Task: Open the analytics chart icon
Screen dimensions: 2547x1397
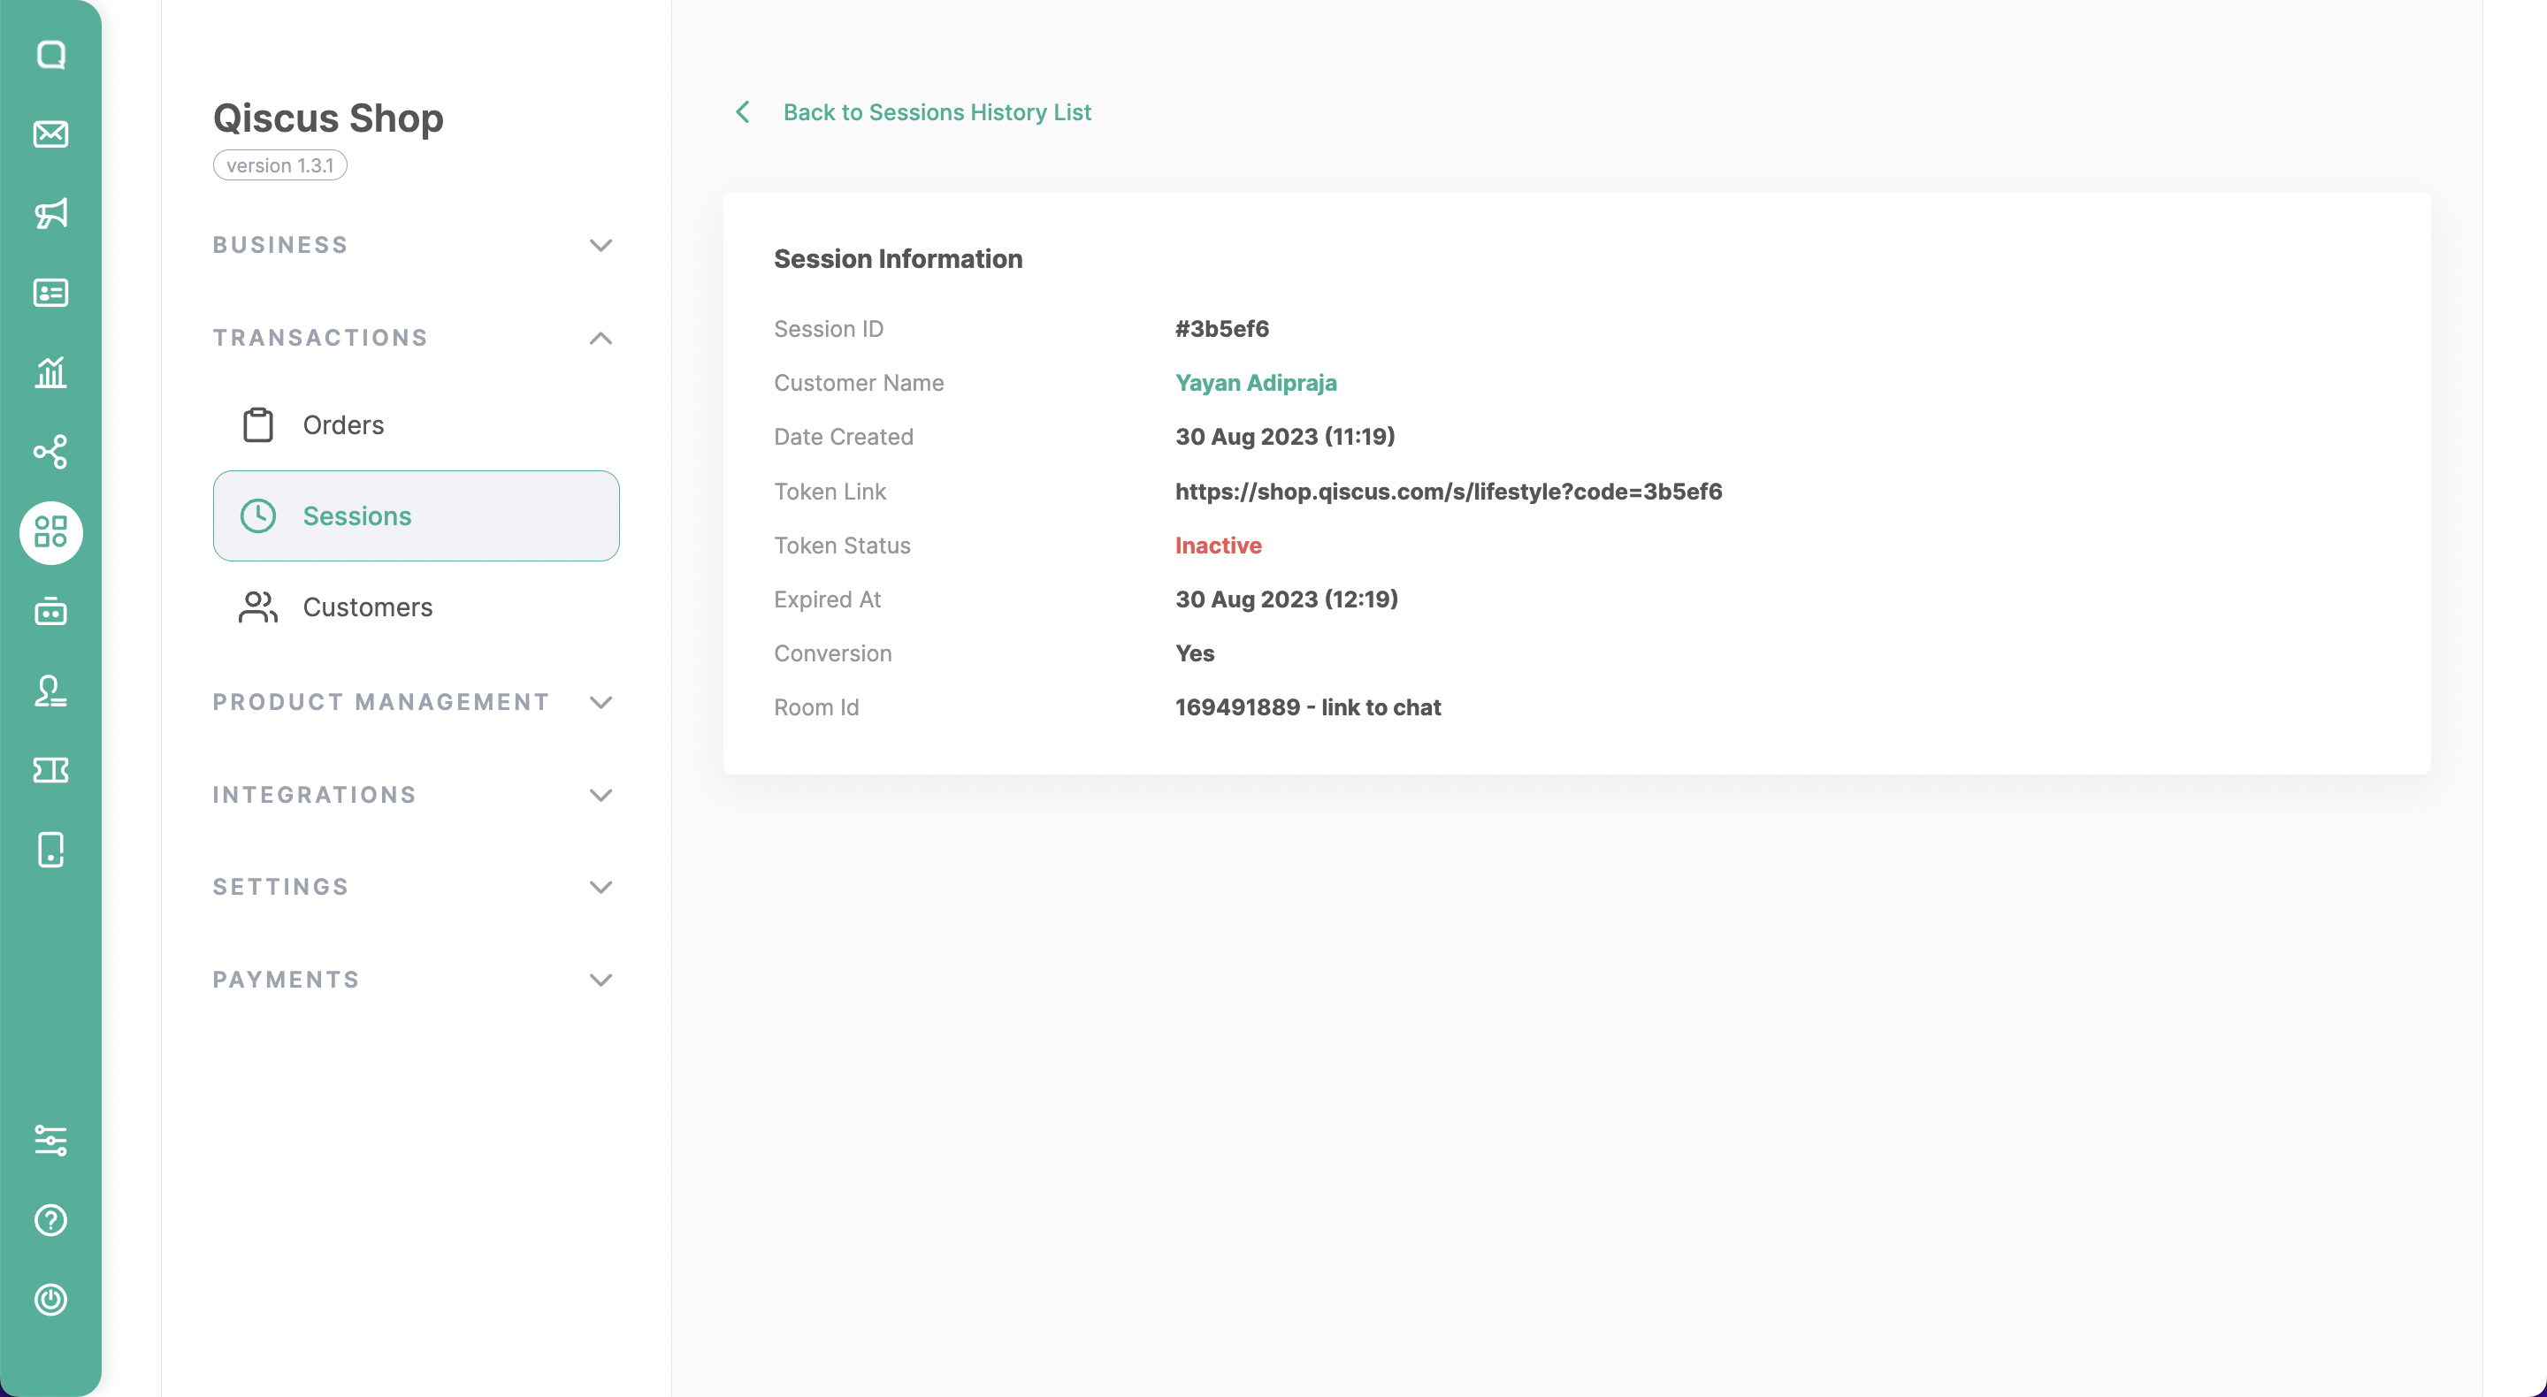Action: click(x=50, y=373)
